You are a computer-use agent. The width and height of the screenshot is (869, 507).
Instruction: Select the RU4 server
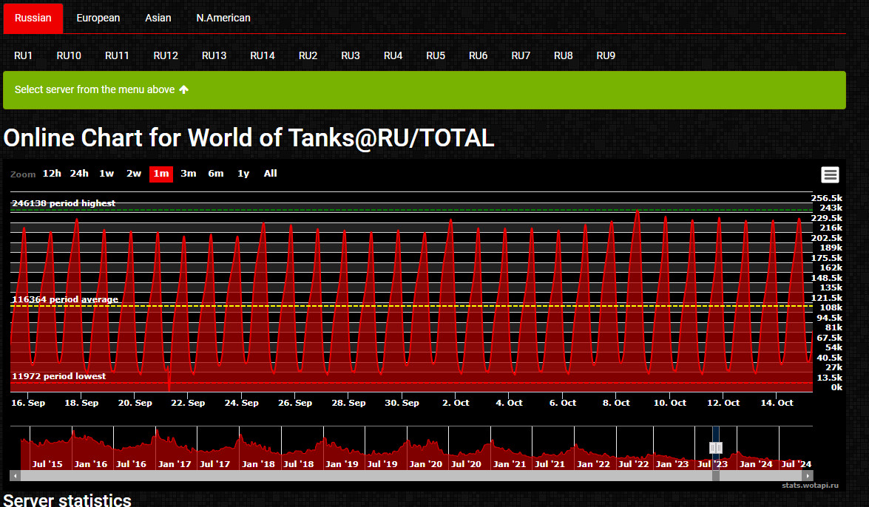[393, 55]
